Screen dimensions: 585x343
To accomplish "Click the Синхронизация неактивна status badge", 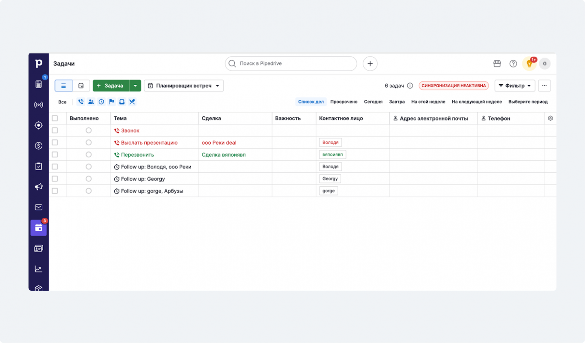I will pyautogui.click(x=453, y=85).
